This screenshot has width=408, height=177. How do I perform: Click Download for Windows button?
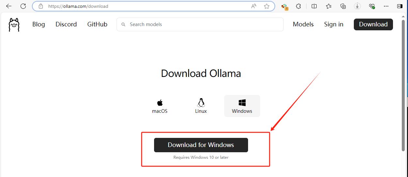[201, 145]
